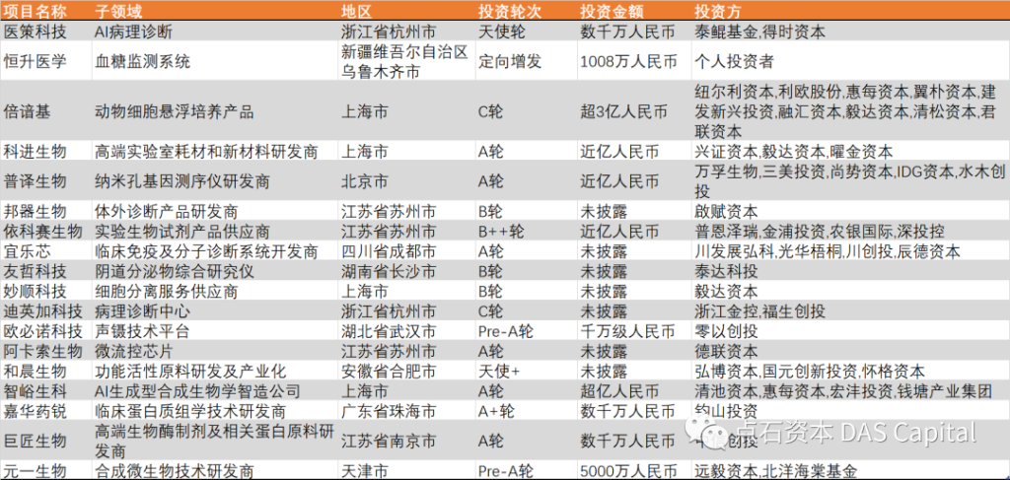Select the 智峪生科 cell
Image resolution: width=1010 pixels, height=480 pixels.
pyautogui.click(x=46, y=390)
